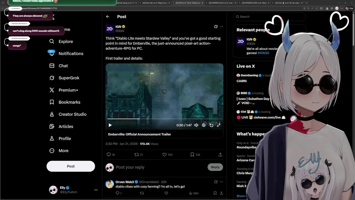Click the sidebar Post button

click(x=71, y=166)
